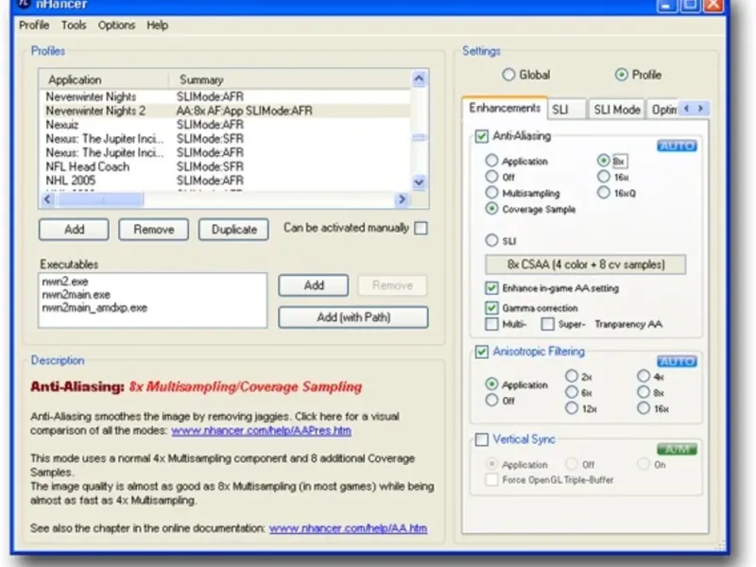Duplicate the selected profile
The image size is (756, 567).
pos(233,230)
